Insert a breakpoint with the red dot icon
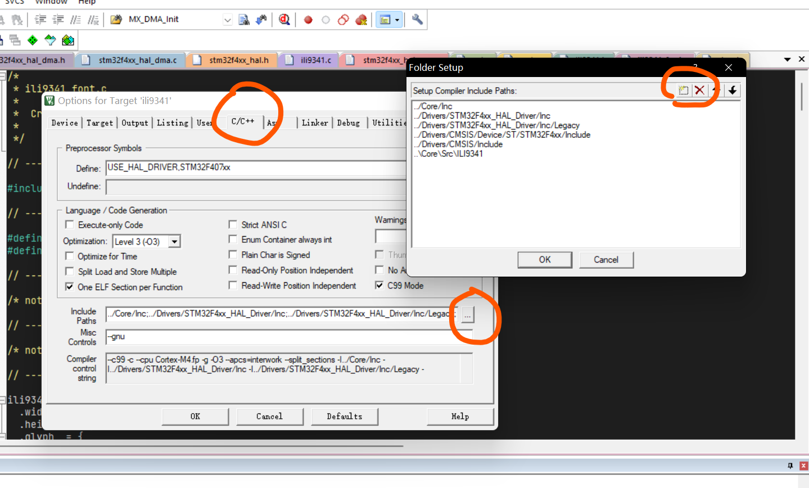The height and width of the screenshot is (488, 809). tap(308, 20)
